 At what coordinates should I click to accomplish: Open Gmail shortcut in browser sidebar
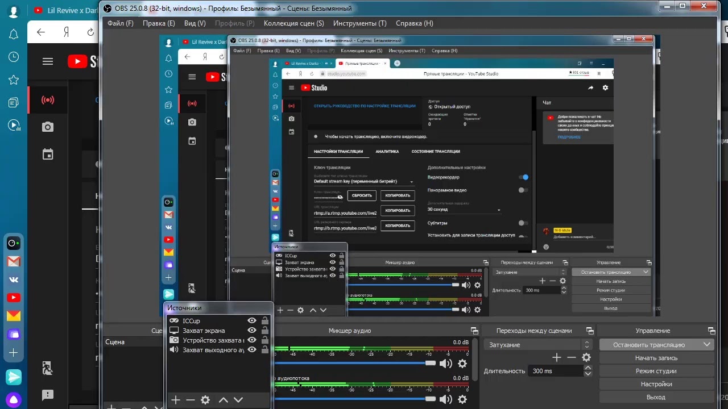tap(14, 262)
